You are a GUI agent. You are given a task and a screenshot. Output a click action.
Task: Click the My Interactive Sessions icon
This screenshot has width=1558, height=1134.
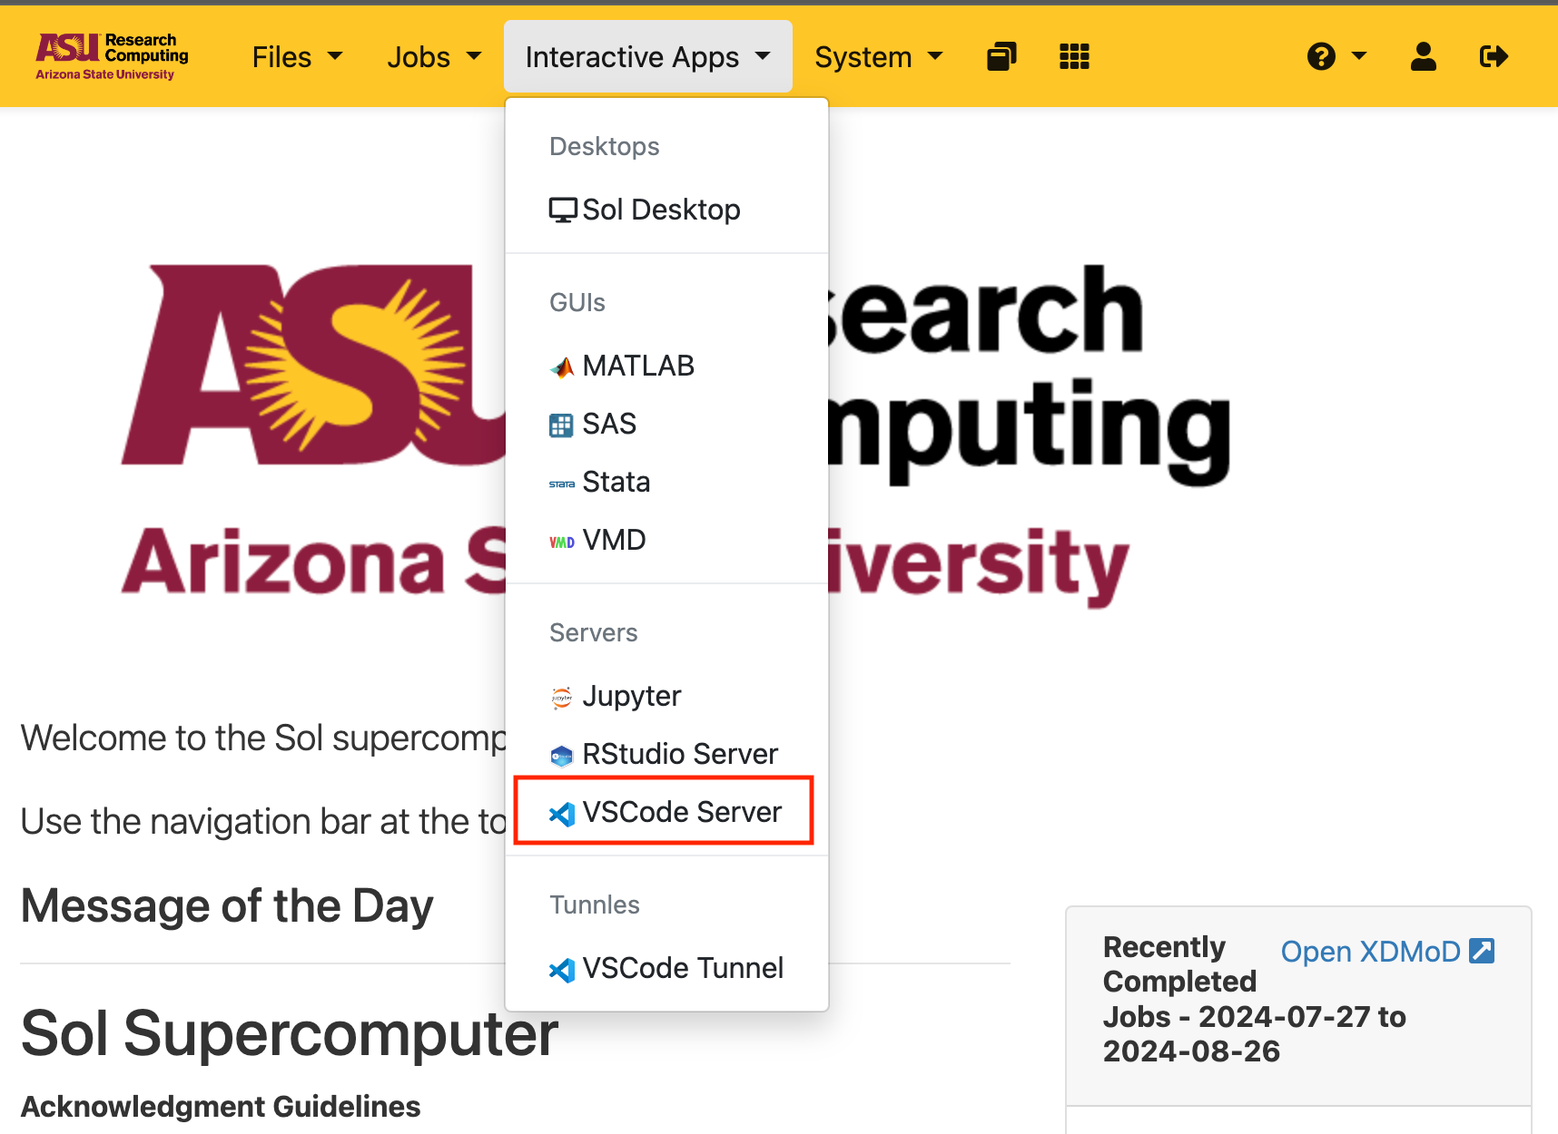tap(1001, 57)
